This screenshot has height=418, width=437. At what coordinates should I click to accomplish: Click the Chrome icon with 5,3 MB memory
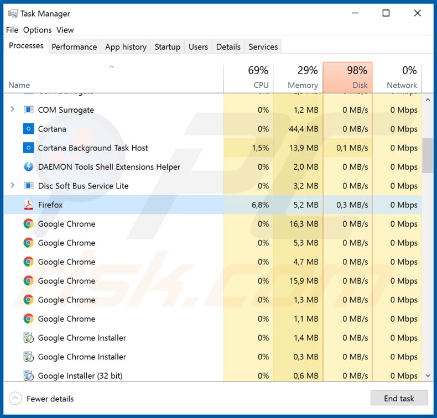[28, 243]
